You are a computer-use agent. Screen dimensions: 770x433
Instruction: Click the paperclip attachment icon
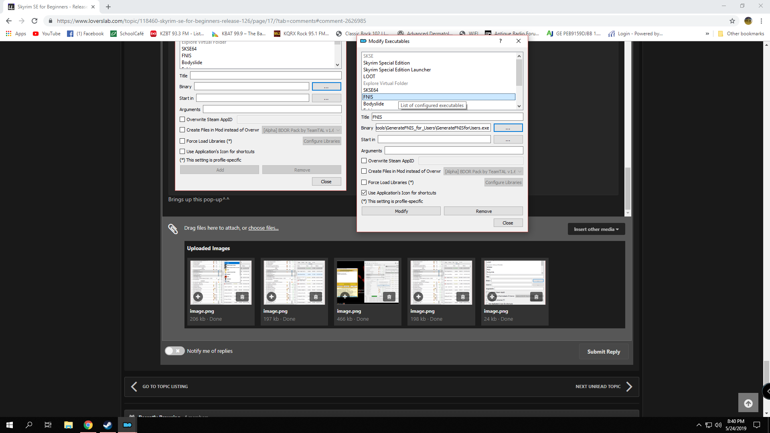(173, 229)
